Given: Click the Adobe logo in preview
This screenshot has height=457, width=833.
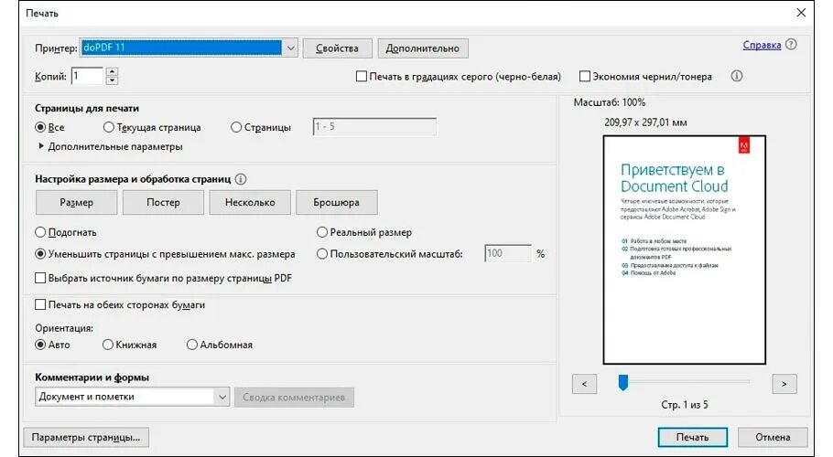Looking at the screenshot, I should pos(743,146).
